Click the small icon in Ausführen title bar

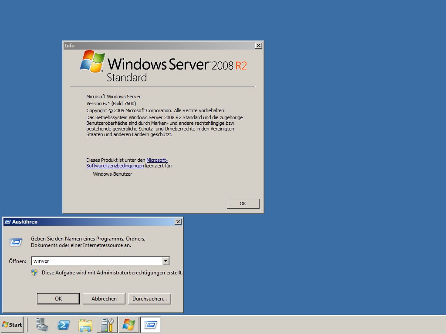click(x=7, y=222)
